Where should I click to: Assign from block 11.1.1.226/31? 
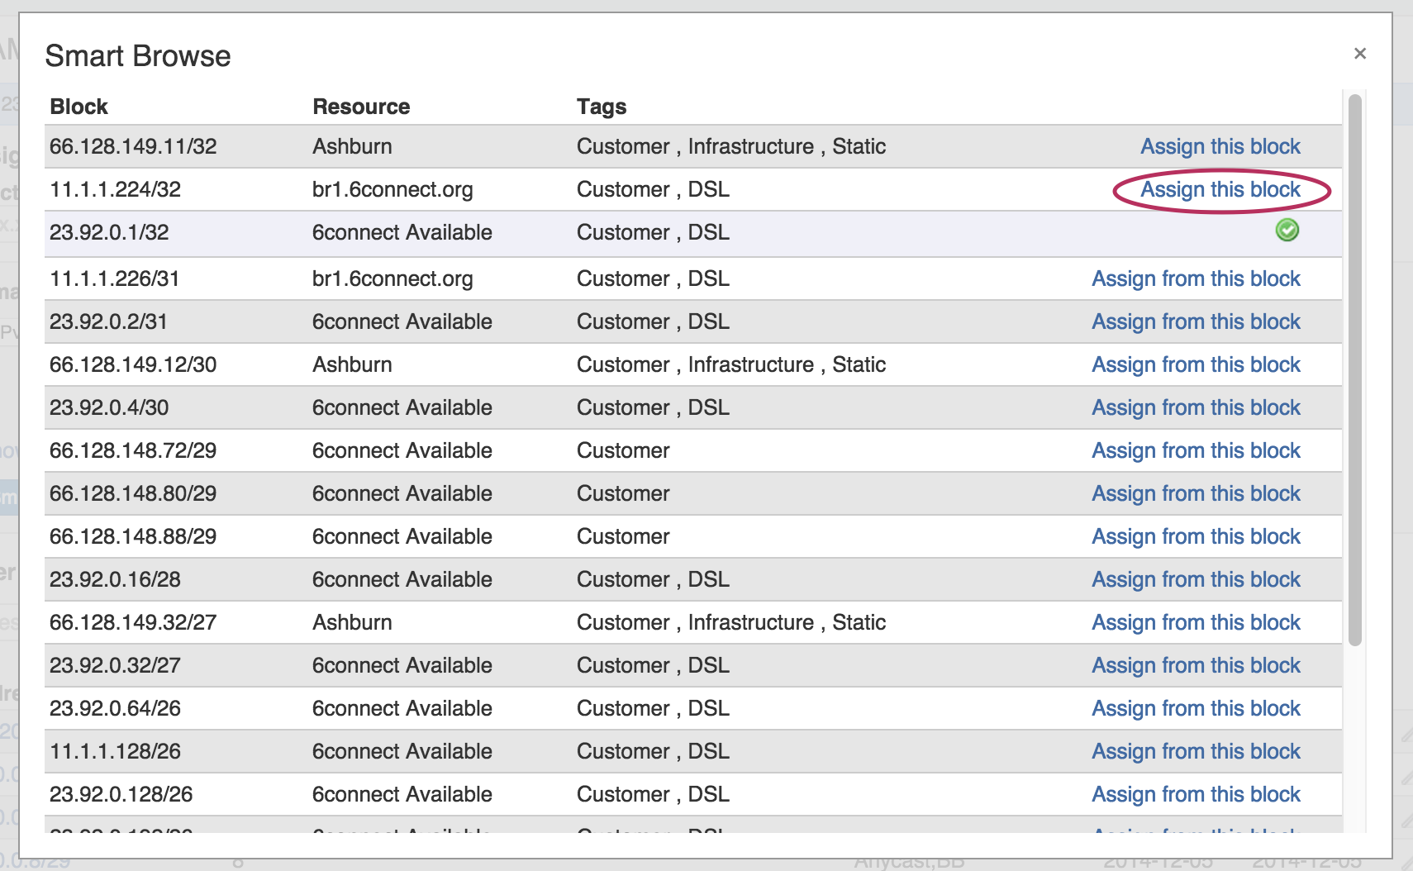1195,279
